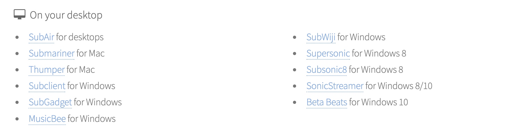531x137 pixels.
Task: Visit the SonicStreamer link
Action: [x=335, y=86]
